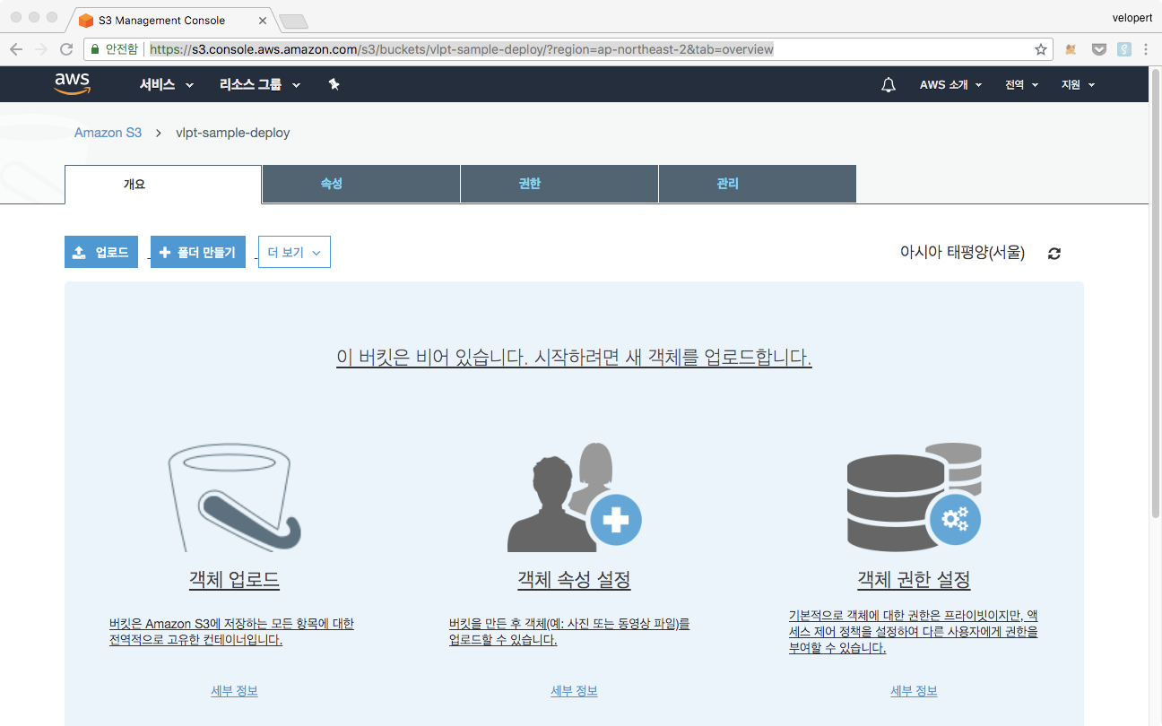Open the notifications bell icon
The width and height of the screenshot is (1162, 726).
tap(889, 84)
